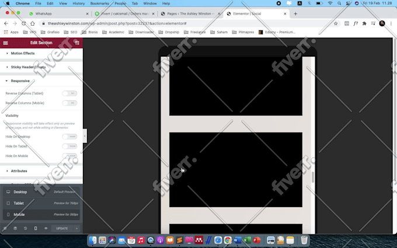Open PowerPoint from the Dock

pos(257,240)
